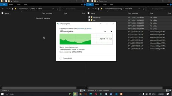The width and height of the screenshot is (172, 96).
Task: Open help in the admin window
Action: tap(85, 5)
